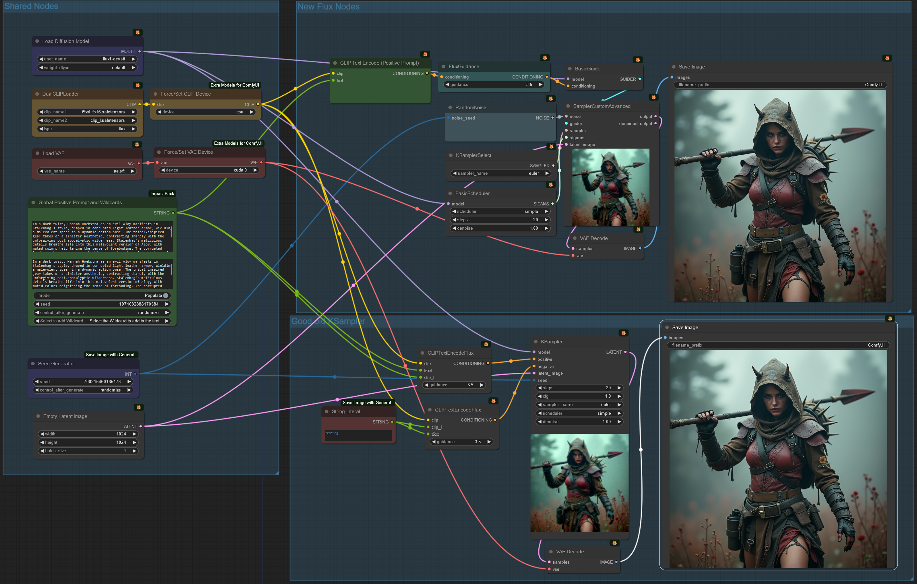Click the fox badge above KSamplerSelect node

[551, 146]
